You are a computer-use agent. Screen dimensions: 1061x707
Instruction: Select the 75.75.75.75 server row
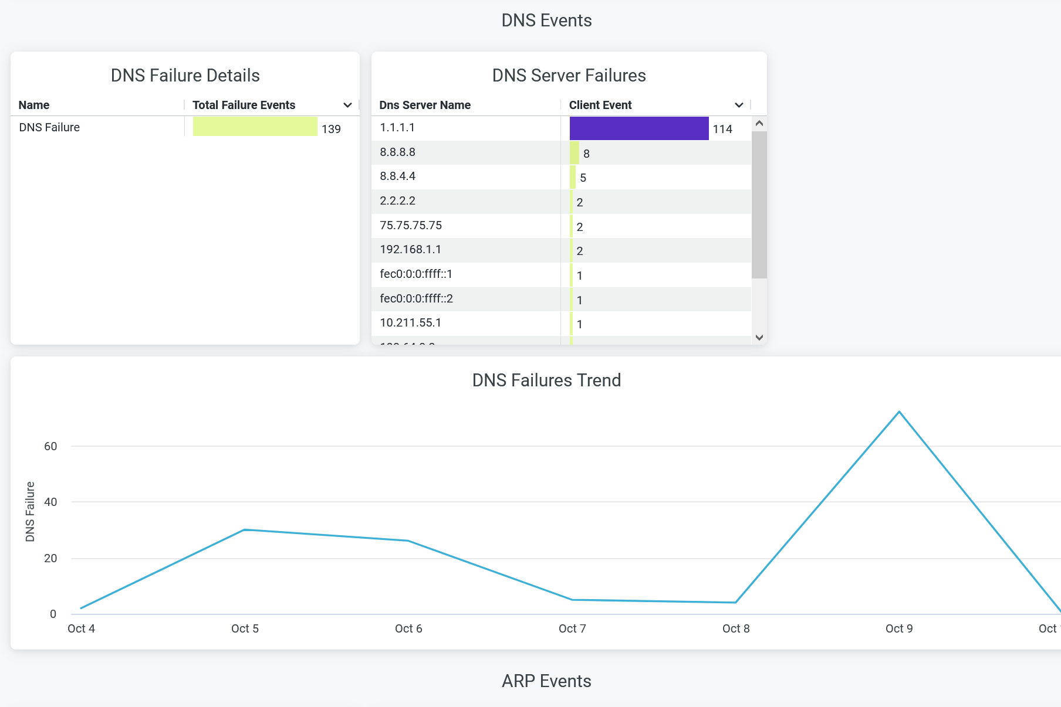click(411, 226)
